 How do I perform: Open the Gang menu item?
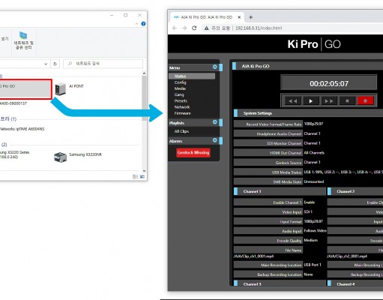point(179,94)
